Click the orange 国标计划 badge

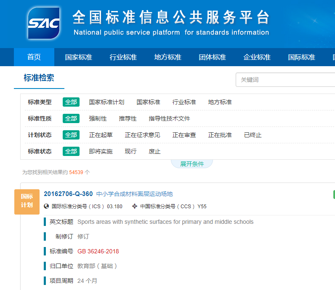27,201
